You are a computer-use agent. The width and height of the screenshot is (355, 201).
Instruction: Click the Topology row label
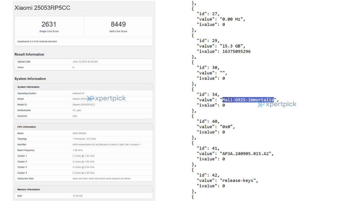[x=22, y=139]
